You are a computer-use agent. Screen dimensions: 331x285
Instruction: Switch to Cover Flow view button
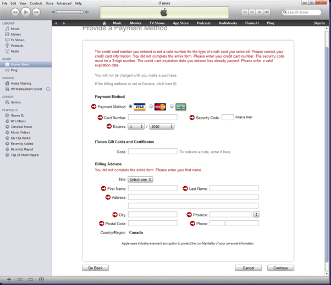[267, 12]
